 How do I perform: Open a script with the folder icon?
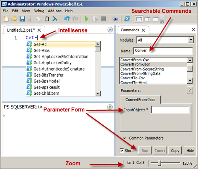click(x=14, y=19)
